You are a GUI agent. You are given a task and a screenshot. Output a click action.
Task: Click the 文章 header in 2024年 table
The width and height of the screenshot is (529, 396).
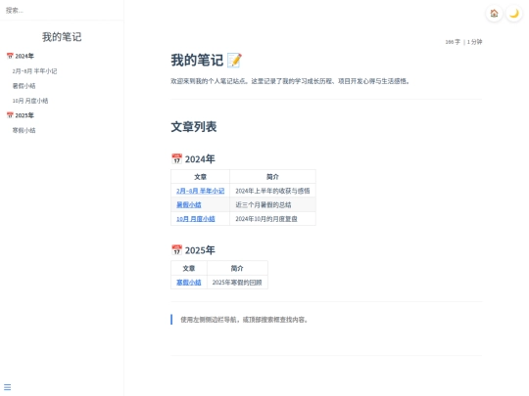[201, 177]
